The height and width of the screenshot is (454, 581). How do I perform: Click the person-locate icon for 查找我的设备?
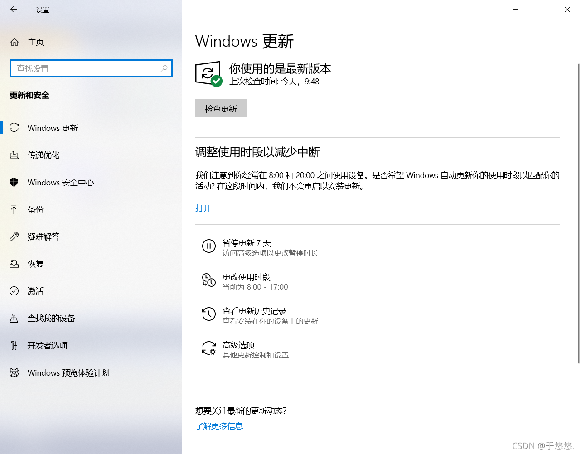[x=14, y=318]
